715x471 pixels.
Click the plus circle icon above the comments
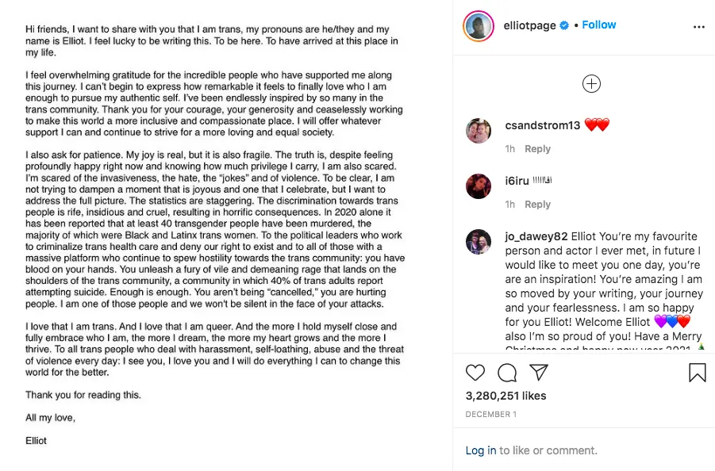pos(591,83)
